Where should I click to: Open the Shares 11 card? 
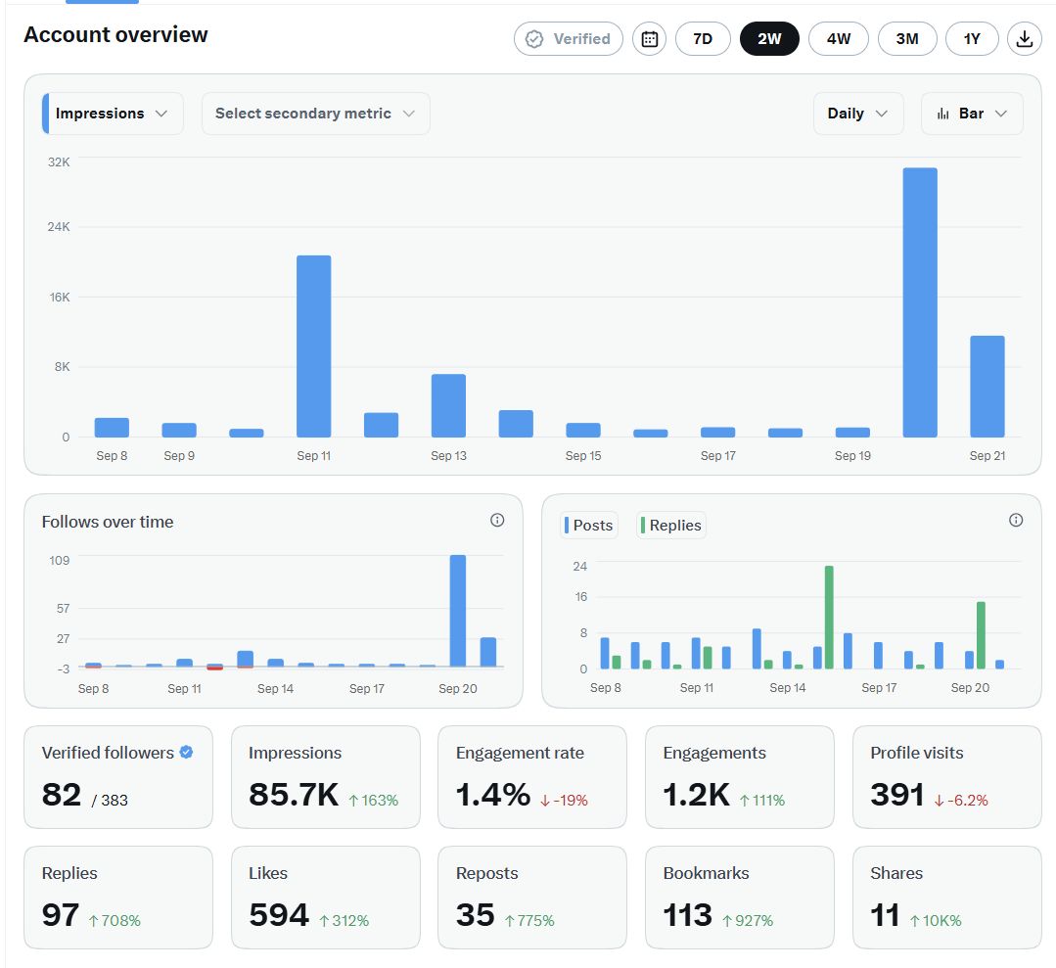947,898
